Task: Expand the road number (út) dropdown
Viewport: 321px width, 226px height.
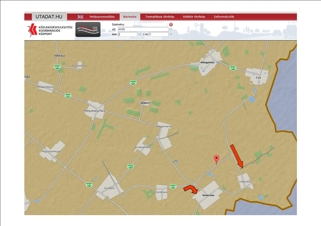Action: pyautogui.click(x=170, y=29)
